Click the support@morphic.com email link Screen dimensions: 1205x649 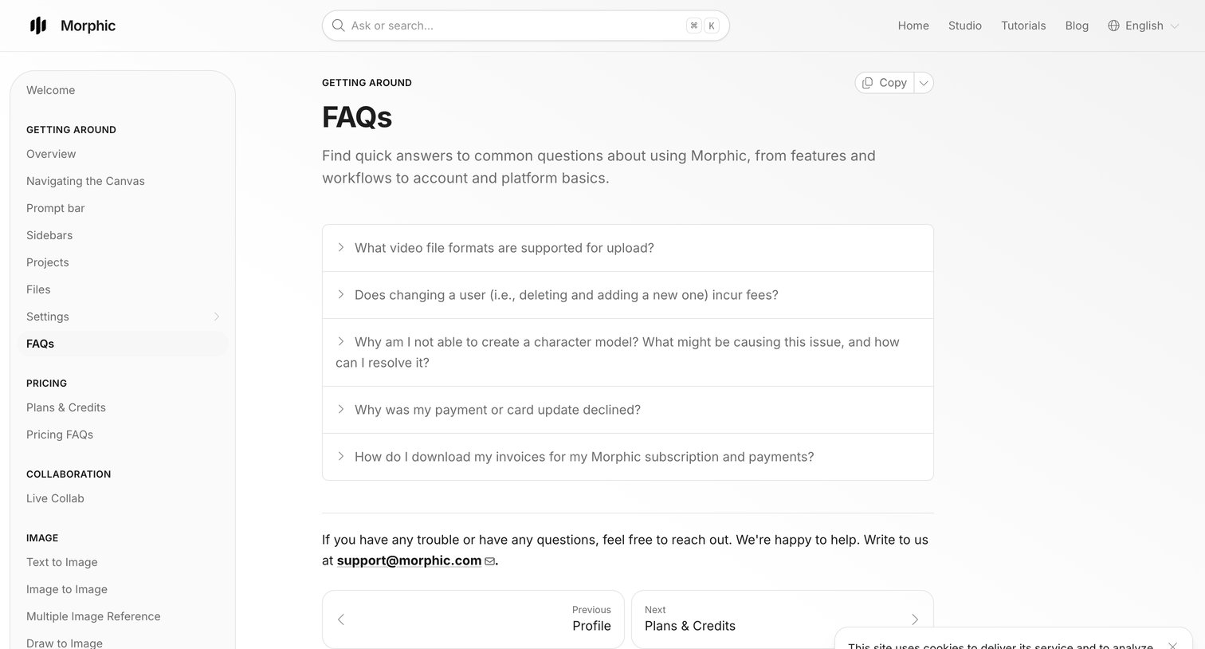(x=409, y=560)
